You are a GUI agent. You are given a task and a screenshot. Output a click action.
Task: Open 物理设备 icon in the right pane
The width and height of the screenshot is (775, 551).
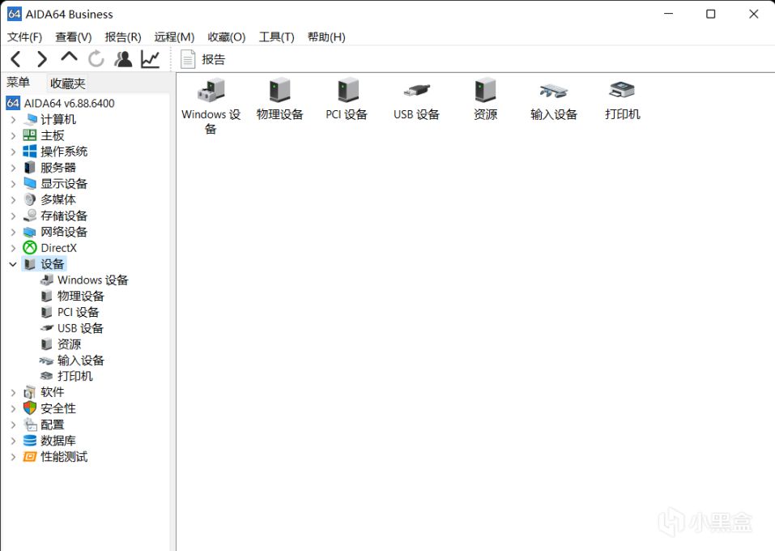coord(279,99)
